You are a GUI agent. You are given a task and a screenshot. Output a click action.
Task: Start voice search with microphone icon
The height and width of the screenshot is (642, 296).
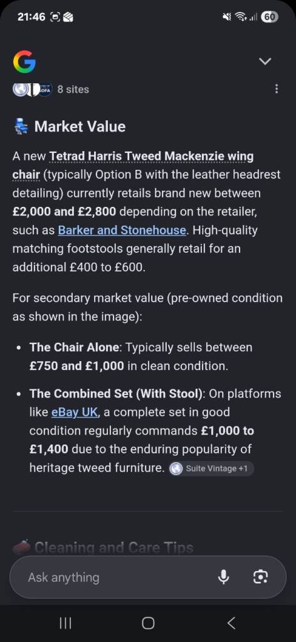tap(223, 577)
